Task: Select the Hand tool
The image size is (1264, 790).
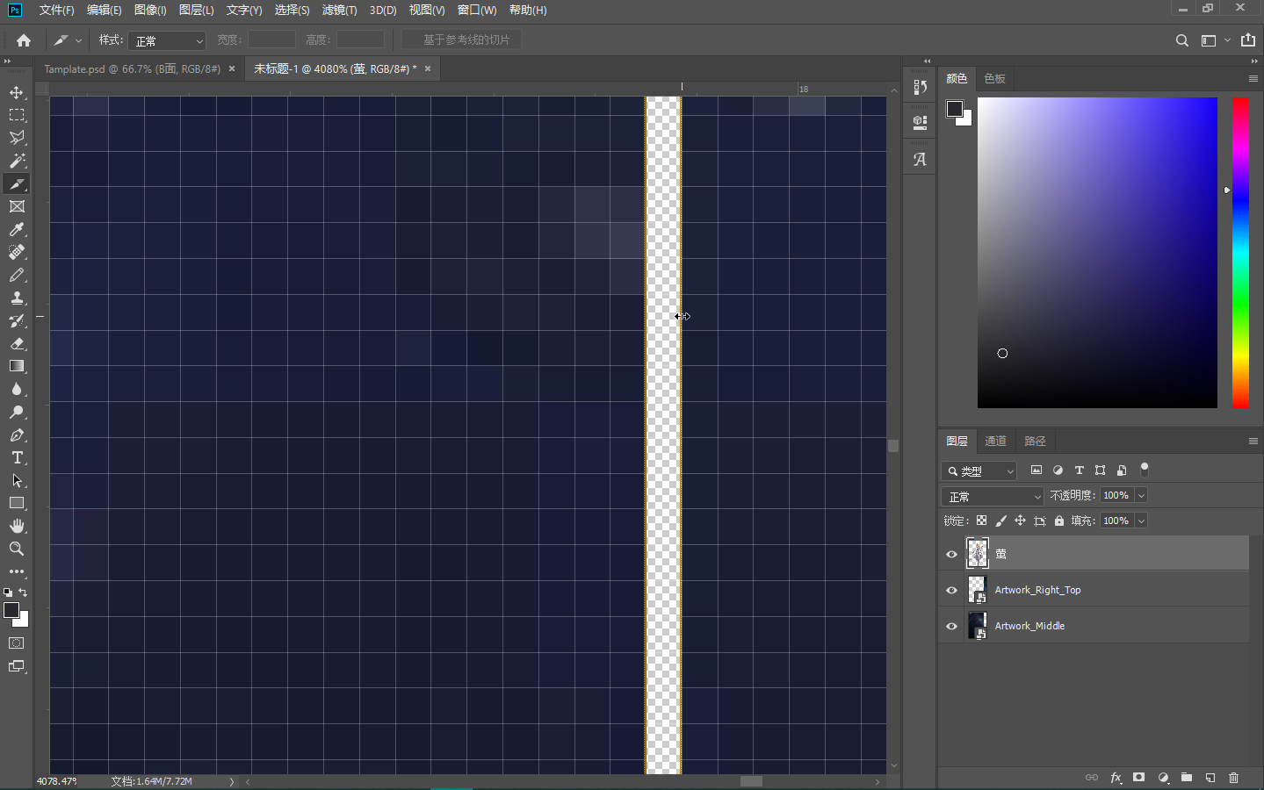Action: 17,526
